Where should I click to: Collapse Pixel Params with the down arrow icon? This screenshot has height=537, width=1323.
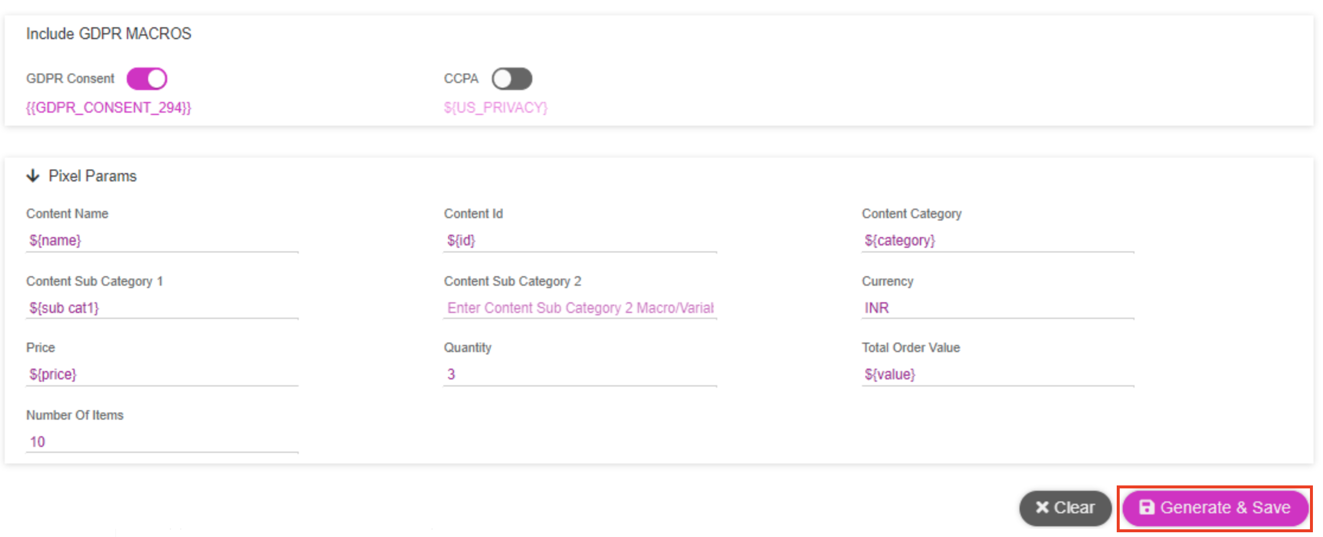33,176
